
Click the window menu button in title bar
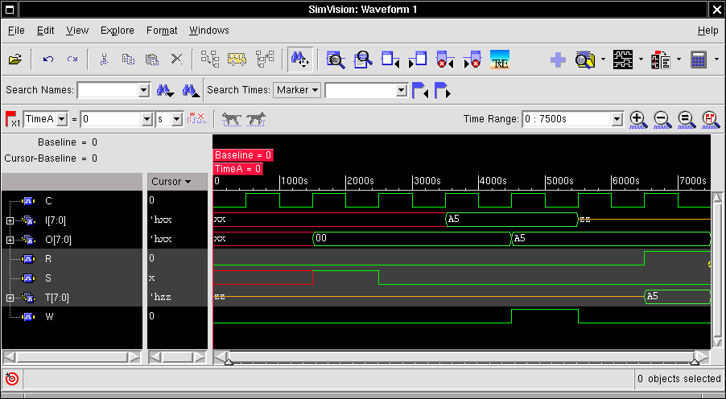(10, 10)
